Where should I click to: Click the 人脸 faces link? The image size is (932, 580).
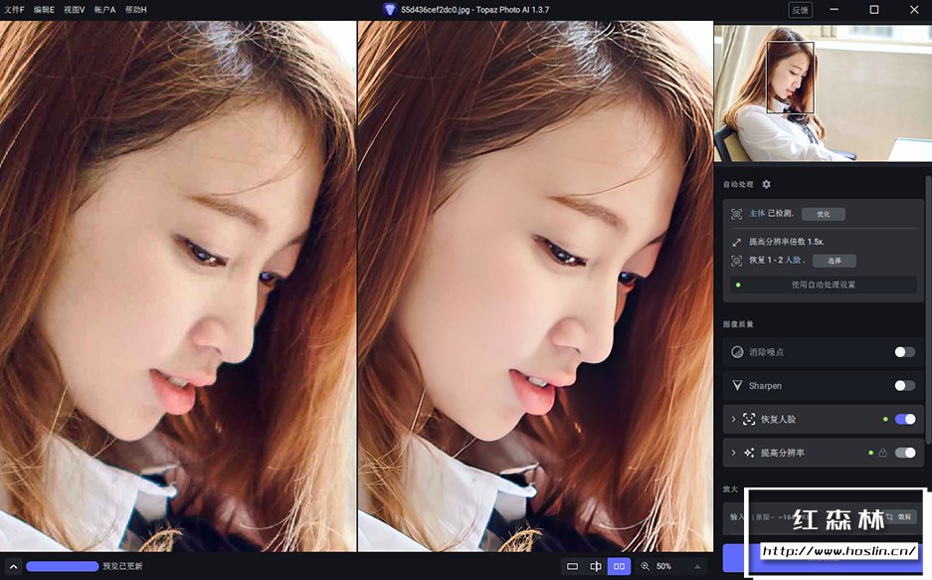pos(793,260)
